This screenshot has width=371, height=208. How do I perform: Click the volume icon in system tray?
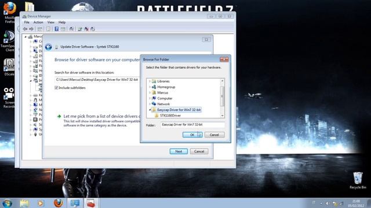pos(328,203)
